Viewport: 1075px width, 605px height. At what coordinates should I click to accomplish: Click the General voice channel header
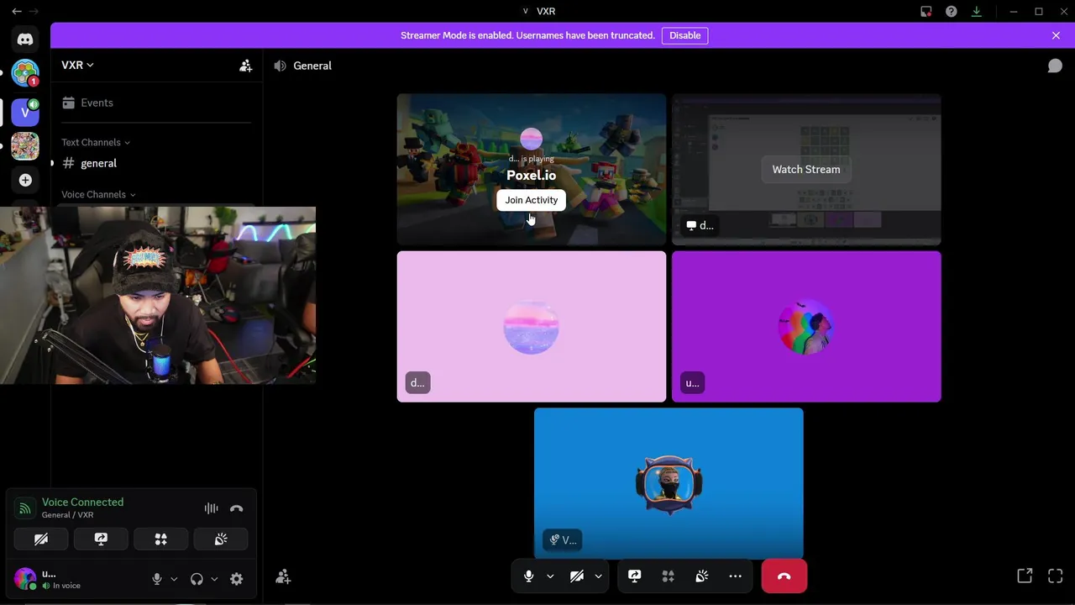pos(312,66)
